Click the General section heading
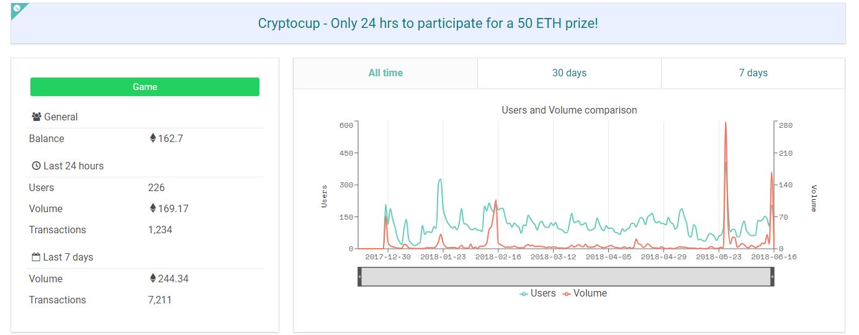 [61, 117]
